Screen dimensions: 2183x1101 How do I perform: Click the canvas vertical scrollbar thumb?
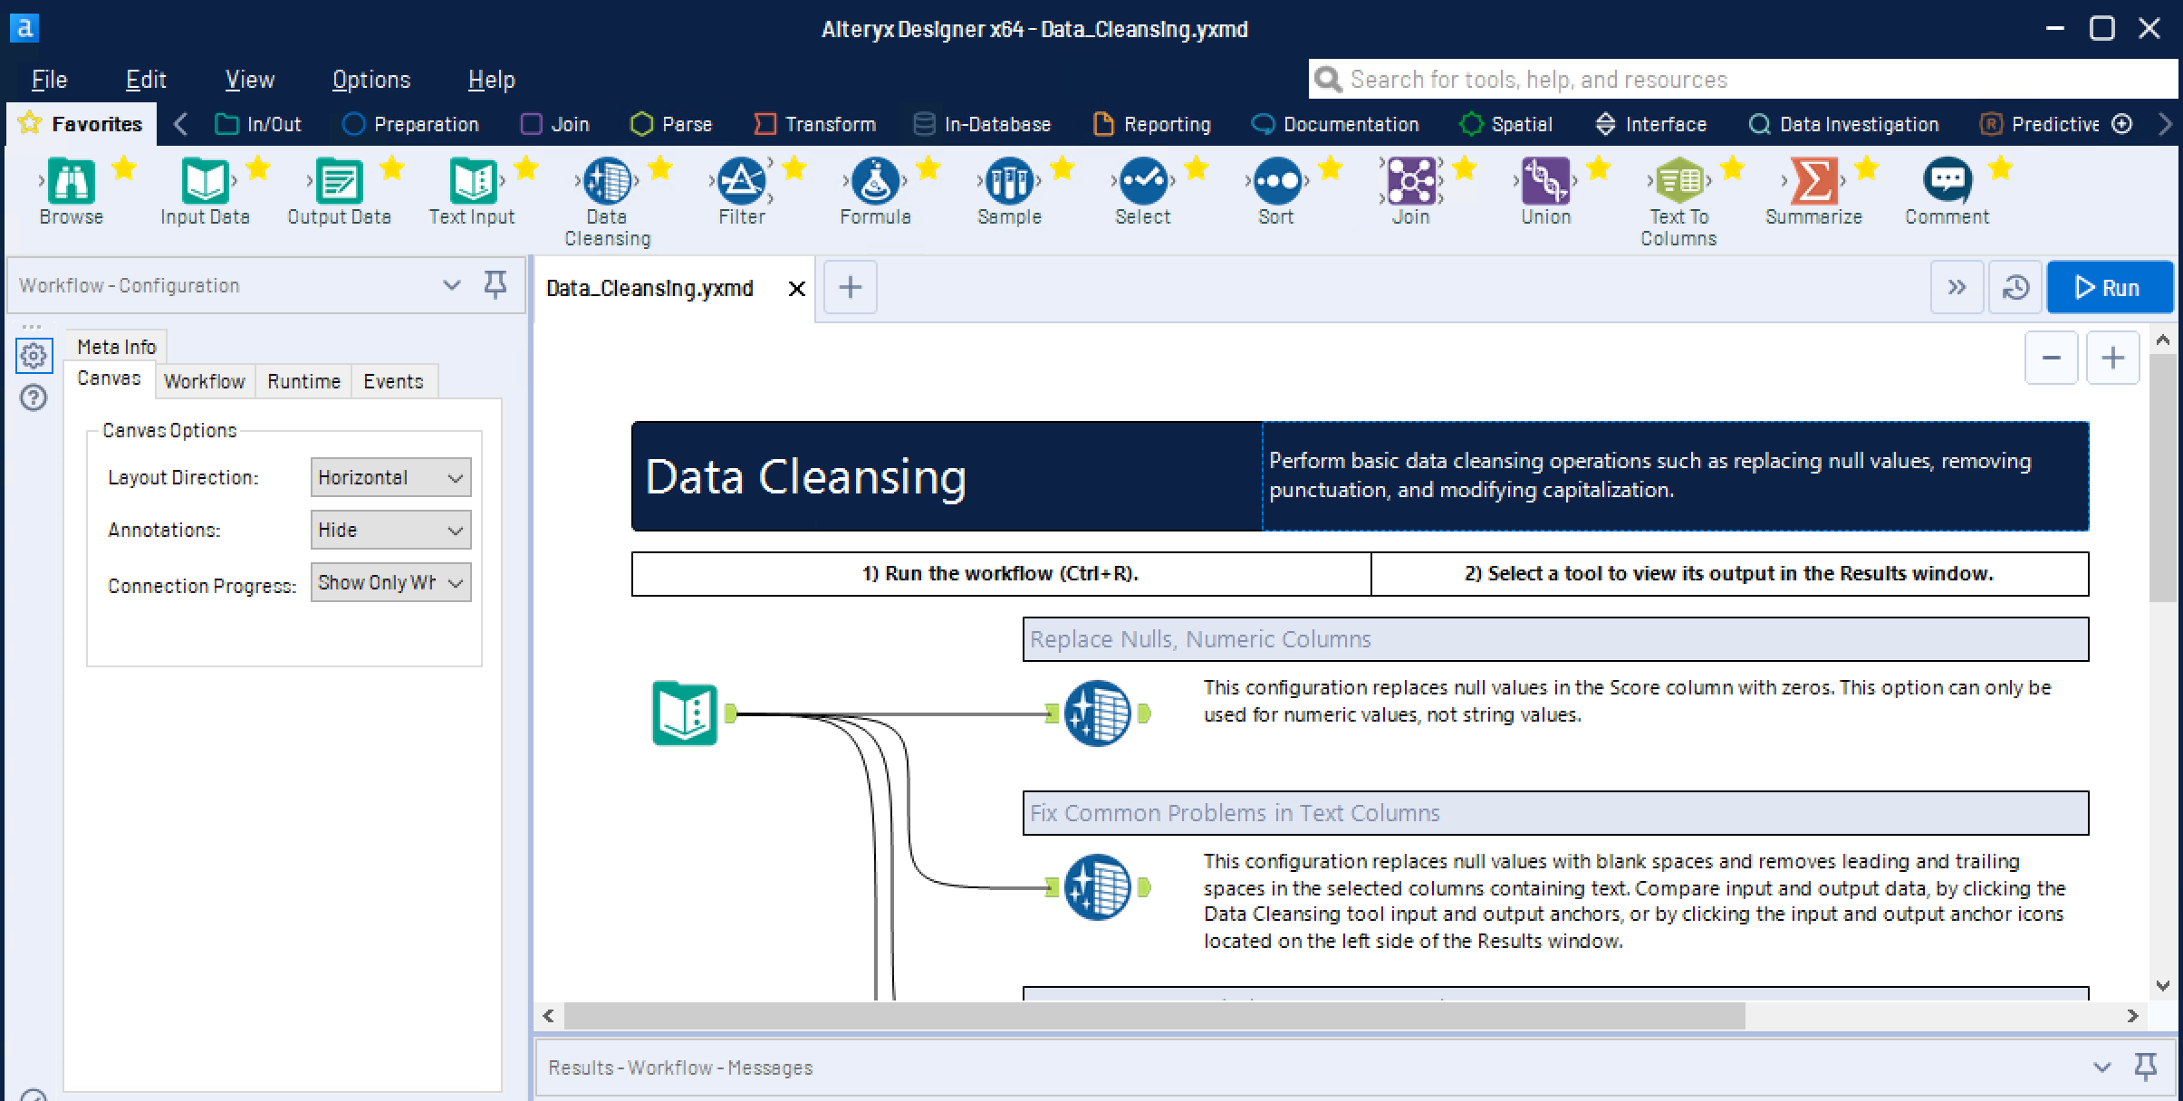click(2162, 478)
